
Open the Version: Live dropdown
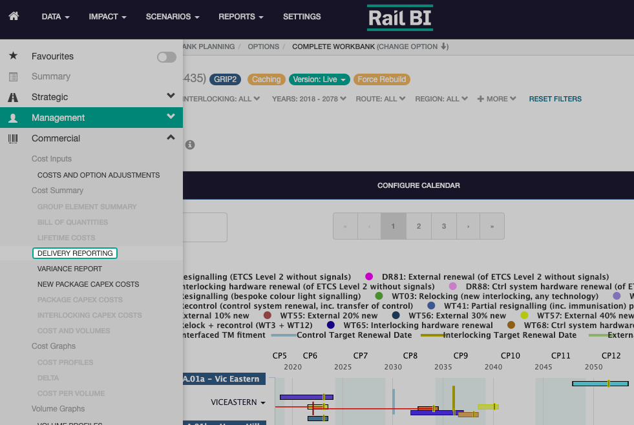[319, 79]
